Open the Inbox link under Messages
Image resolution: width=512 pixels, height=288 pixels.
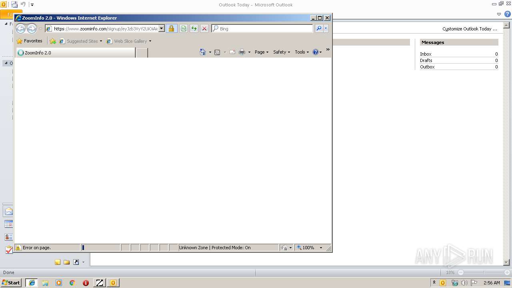pyautogui.click(x=426, y=54)
